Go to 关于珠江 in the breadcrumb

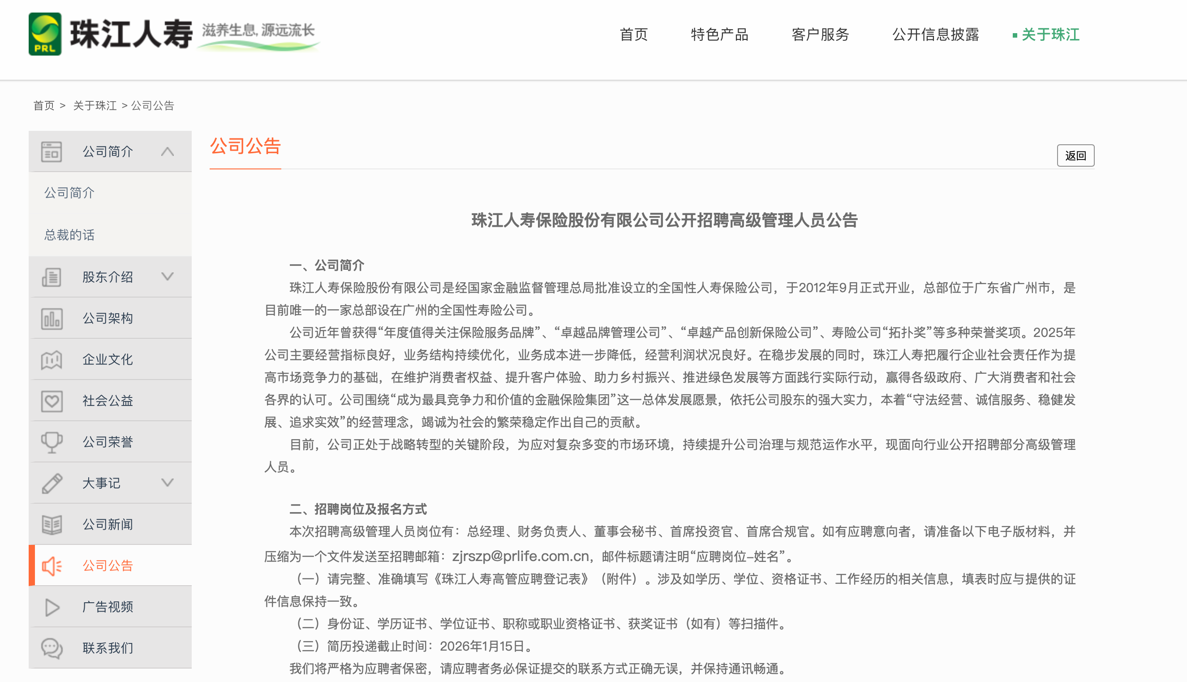[95, 106]
